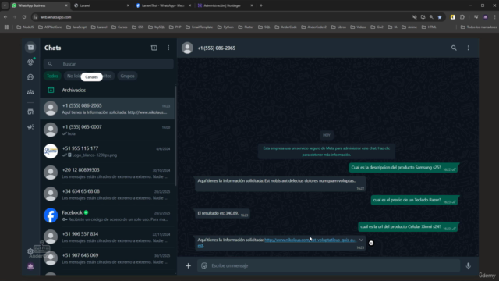The image size is (499, 281).
Task: Open the profile avatar at sidebar bottom
Action: 30,266
